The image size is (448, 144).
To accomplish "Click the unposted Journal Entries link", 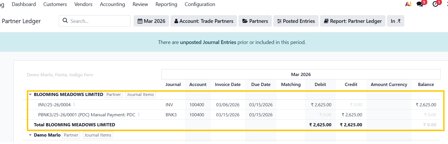I will point(208,42).
